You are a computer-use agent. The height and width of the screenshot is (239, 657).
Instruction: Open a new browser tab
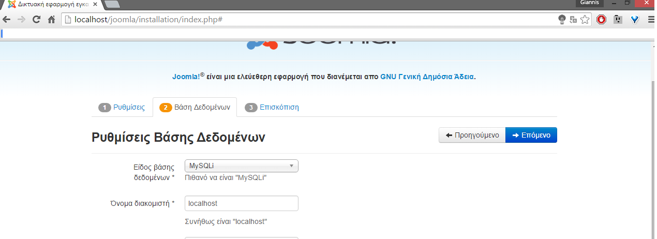coord(112,4)
